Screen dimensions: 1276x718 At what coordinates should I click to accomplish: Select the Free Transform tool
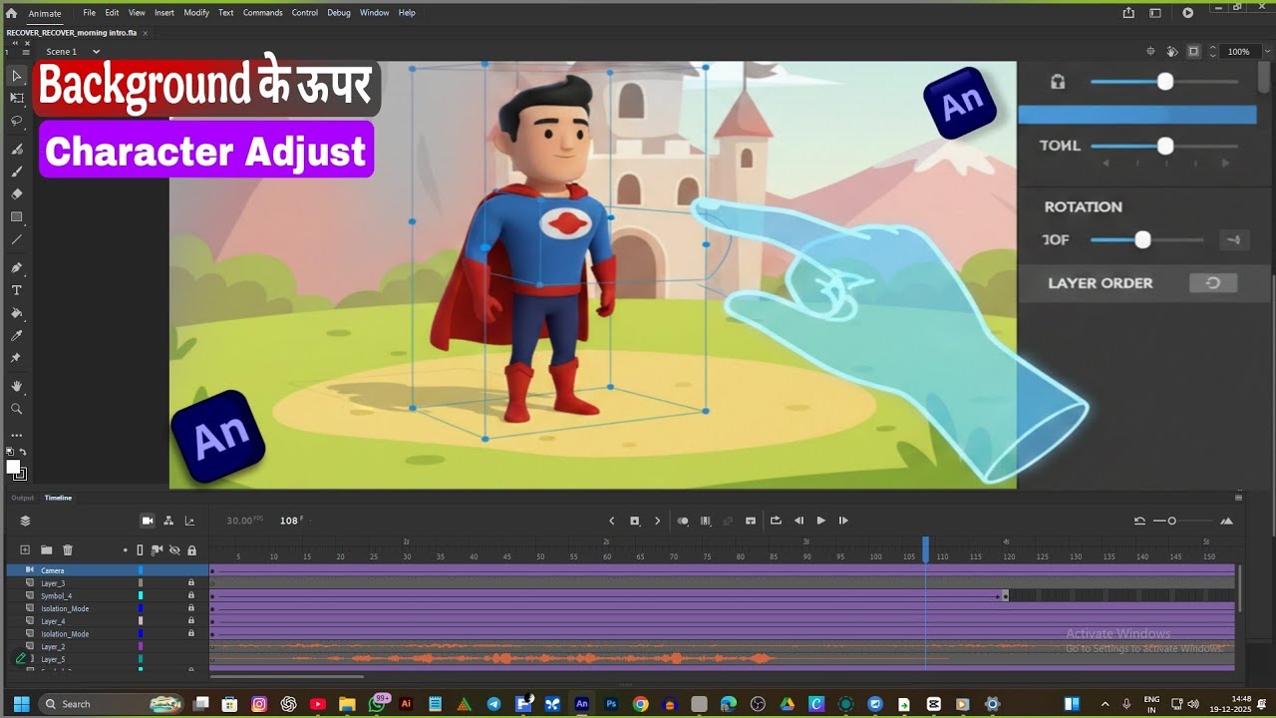[x=16, y=98]
